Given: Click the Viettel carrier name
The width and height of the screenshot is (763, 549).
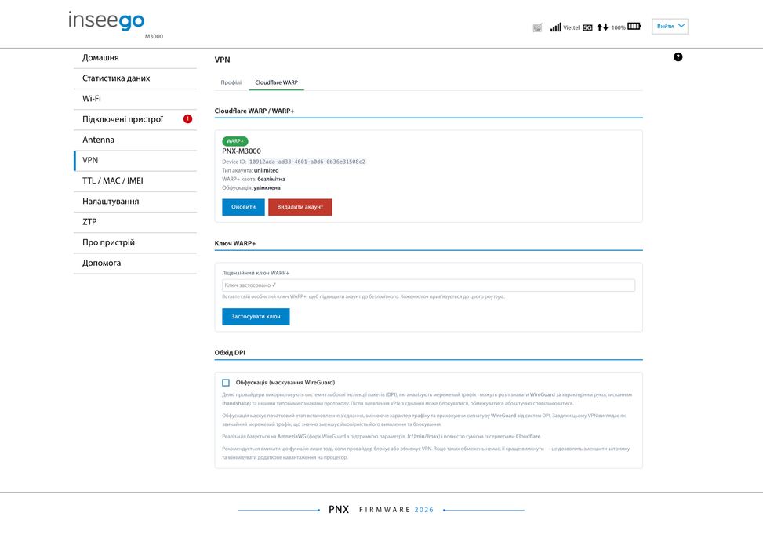Looking at the screenshot, I should [572, 27].
